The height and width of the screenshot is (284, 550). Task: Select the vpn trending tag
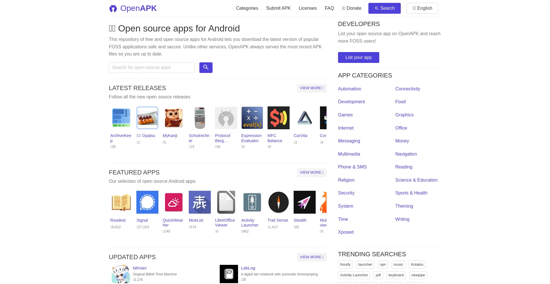click(383, 265)
